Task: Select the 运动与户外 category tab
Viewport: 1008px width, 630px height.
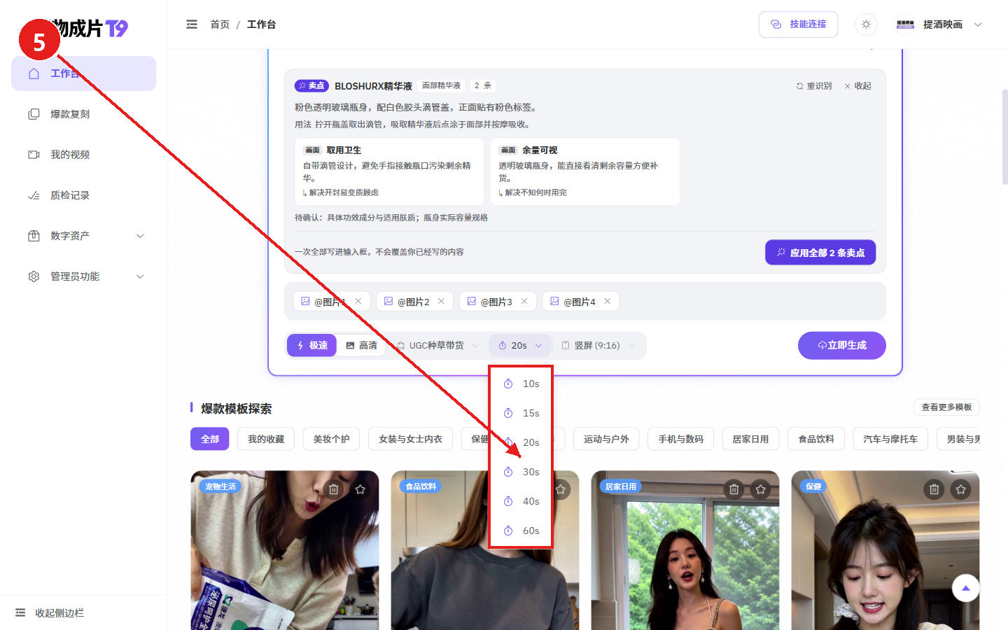Action: 606,440
